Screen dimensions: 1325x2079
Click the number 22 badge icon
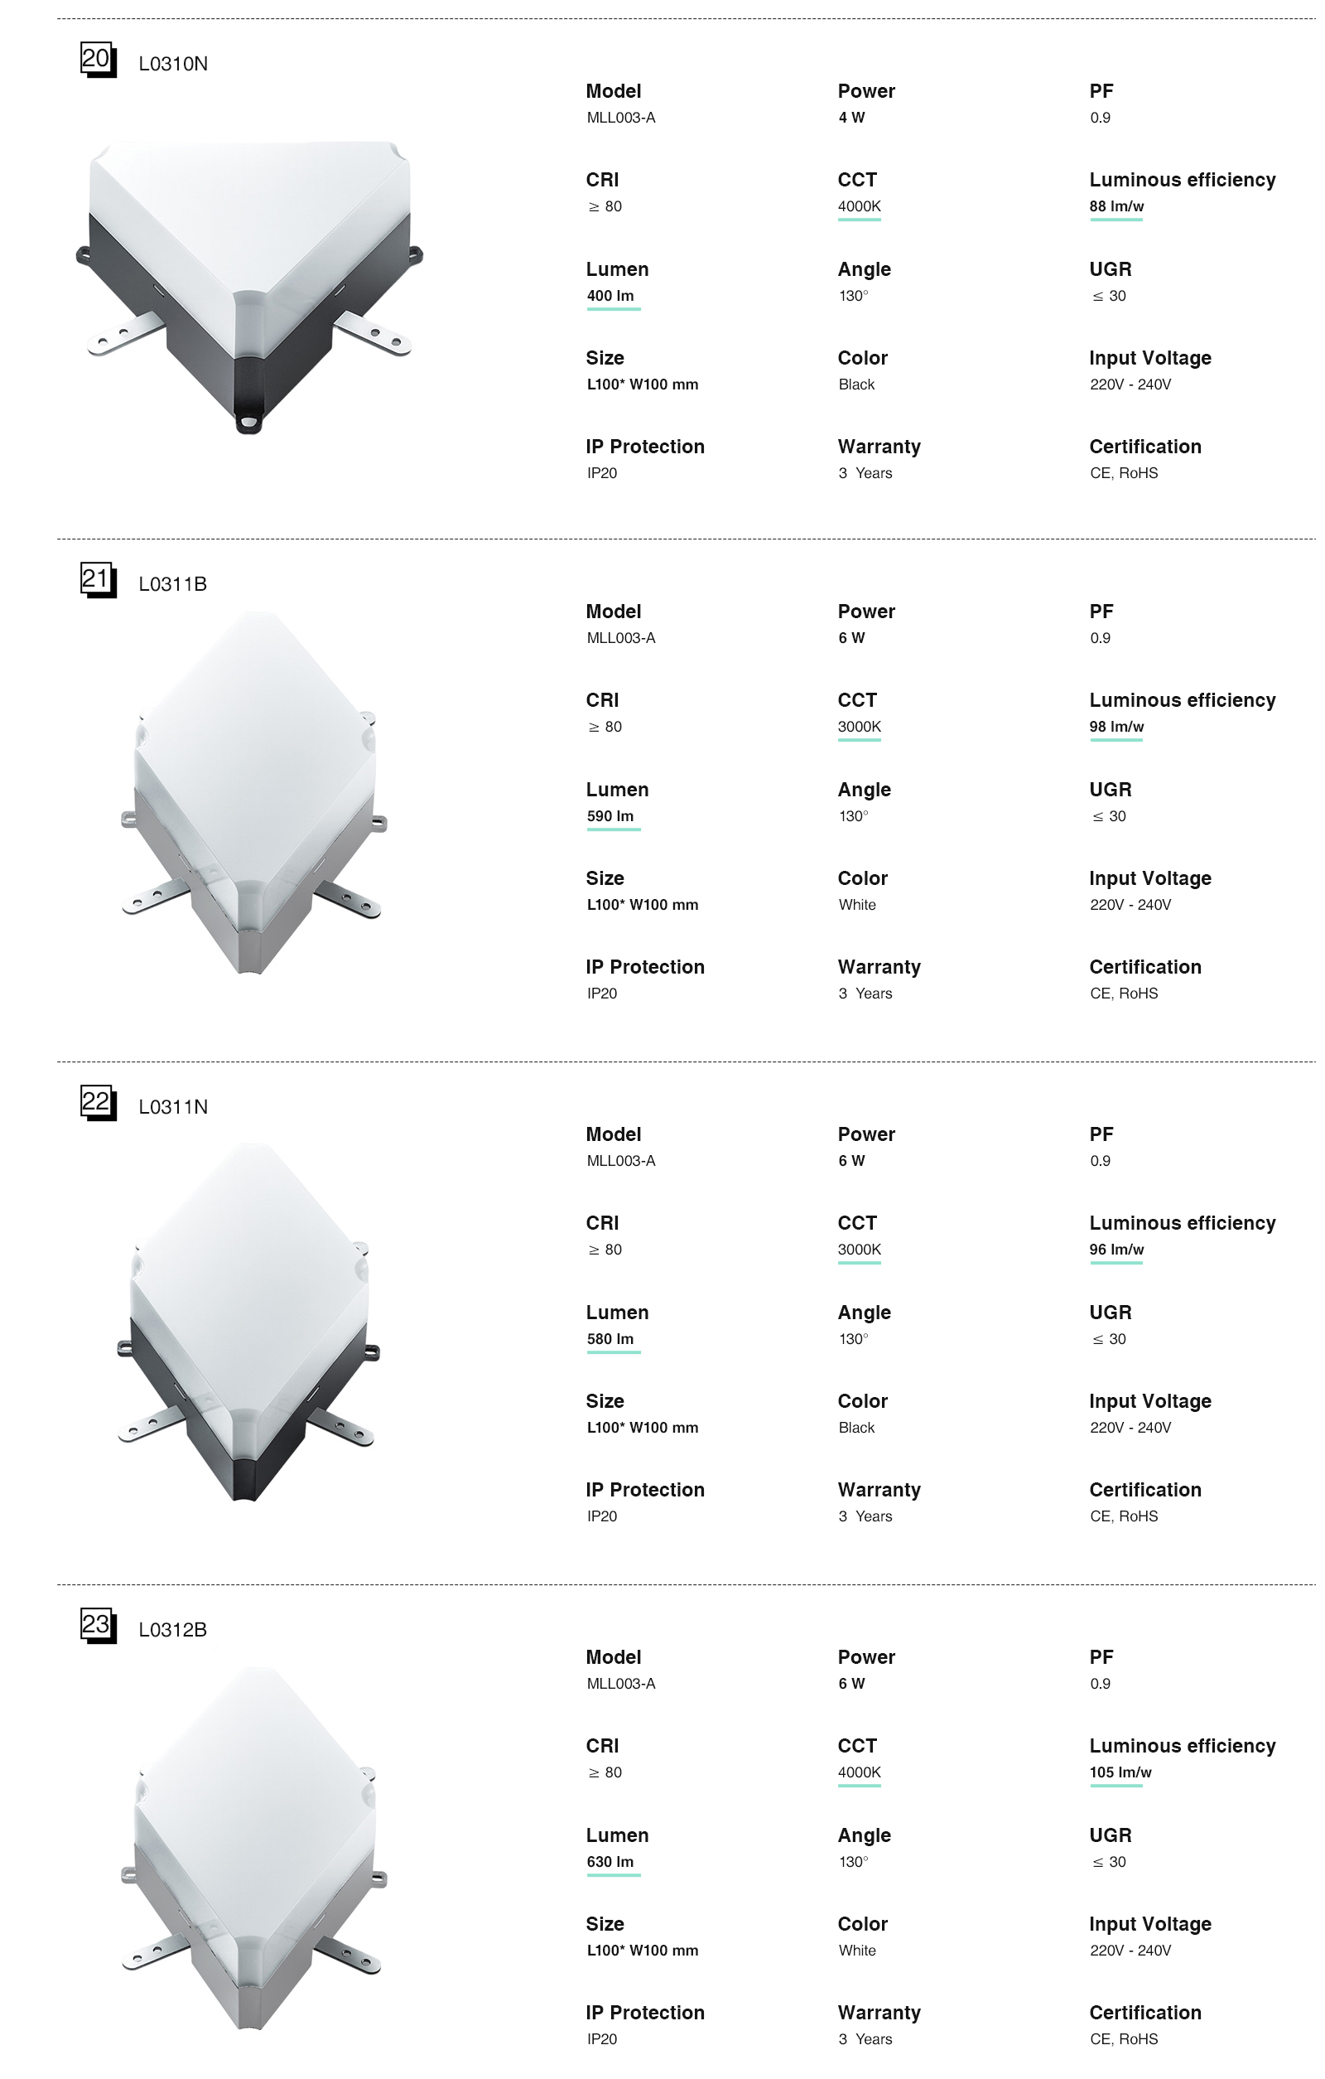(98, 1103)
